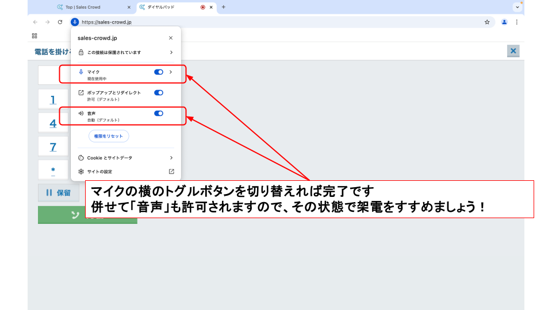Open the Chrome profile avatar icon
This screenshot has width=552, height=310.
[504, 22]
